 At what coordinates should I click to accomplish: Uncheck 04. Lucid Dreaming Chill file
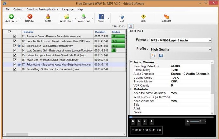tap(15, 50)
